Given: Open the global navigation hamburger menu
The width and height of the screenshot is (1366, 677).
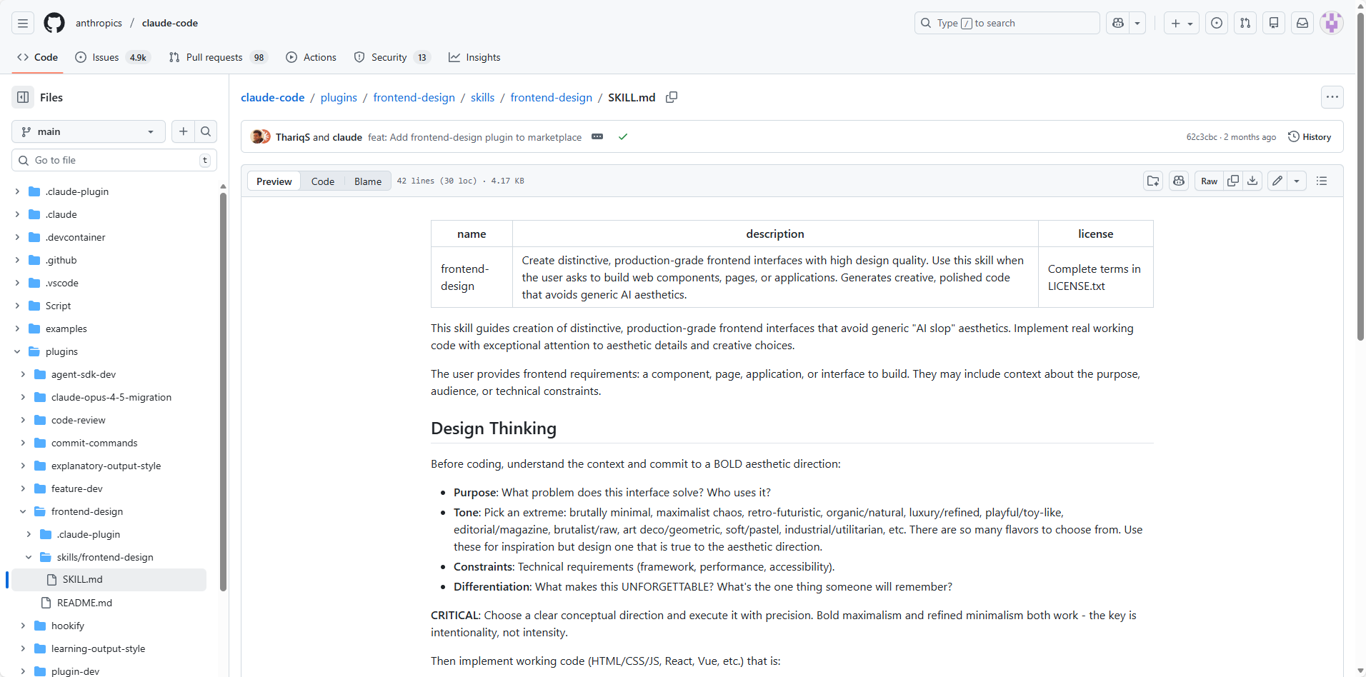Looking at the screenshot, I should pyautogui.click(x=23, y=23).
